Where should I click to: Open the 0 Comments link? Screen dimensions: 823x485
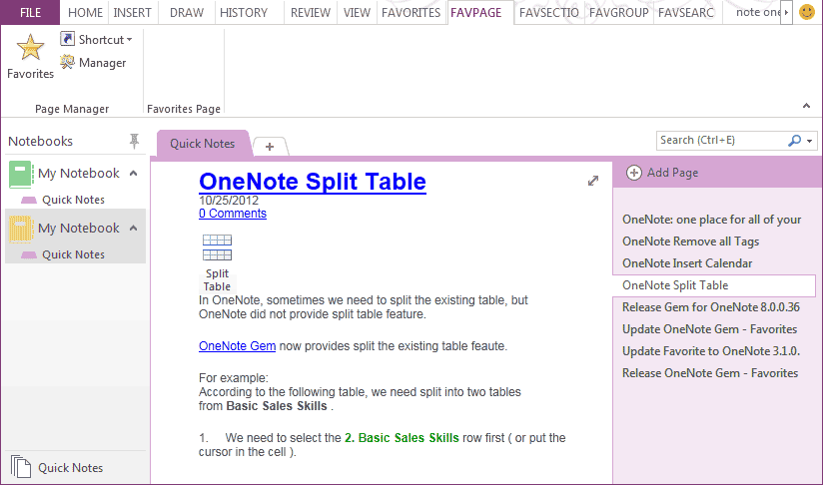(233, 214)
